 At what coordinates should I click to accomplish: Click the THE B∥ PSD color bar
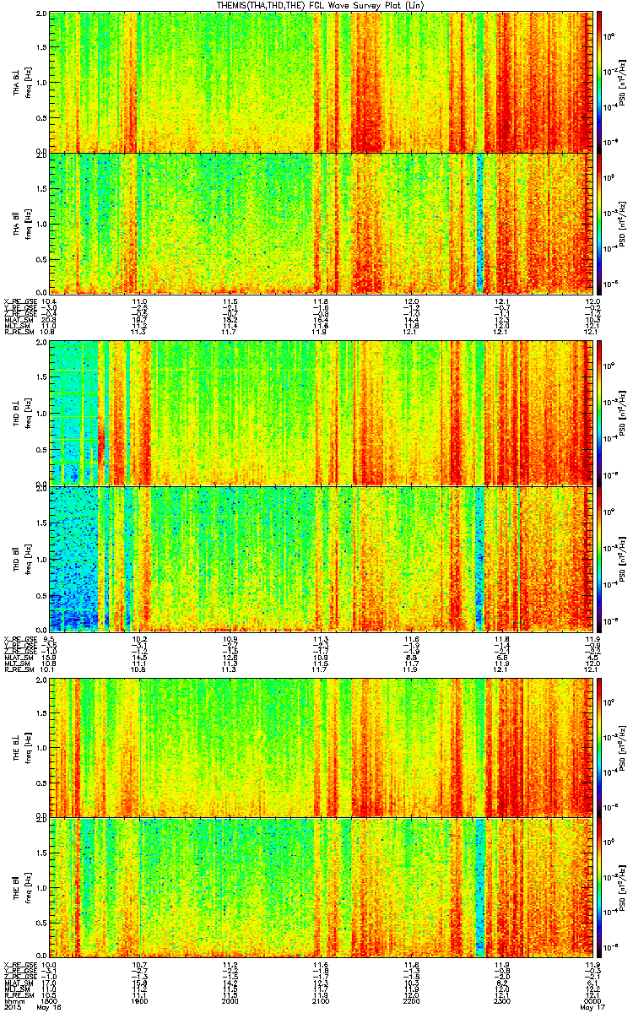pyautogui.click(x=600, y=886)
